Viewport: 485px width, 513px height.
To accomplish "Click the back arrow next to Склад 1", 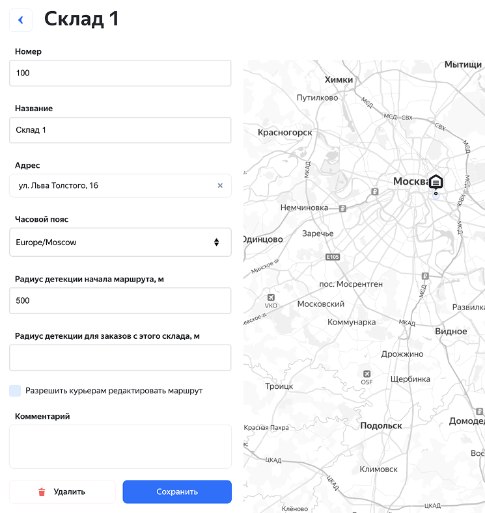I will 21,20.
